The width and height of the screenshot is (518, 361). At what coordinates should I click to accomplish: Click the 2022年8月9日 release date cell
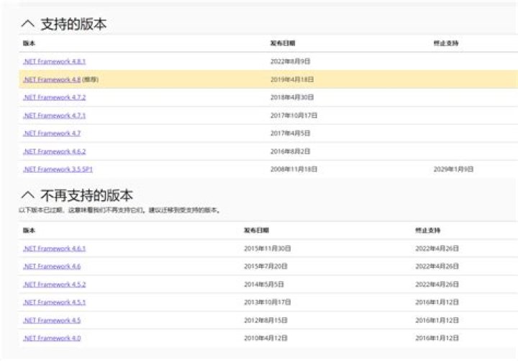(291, 61)
